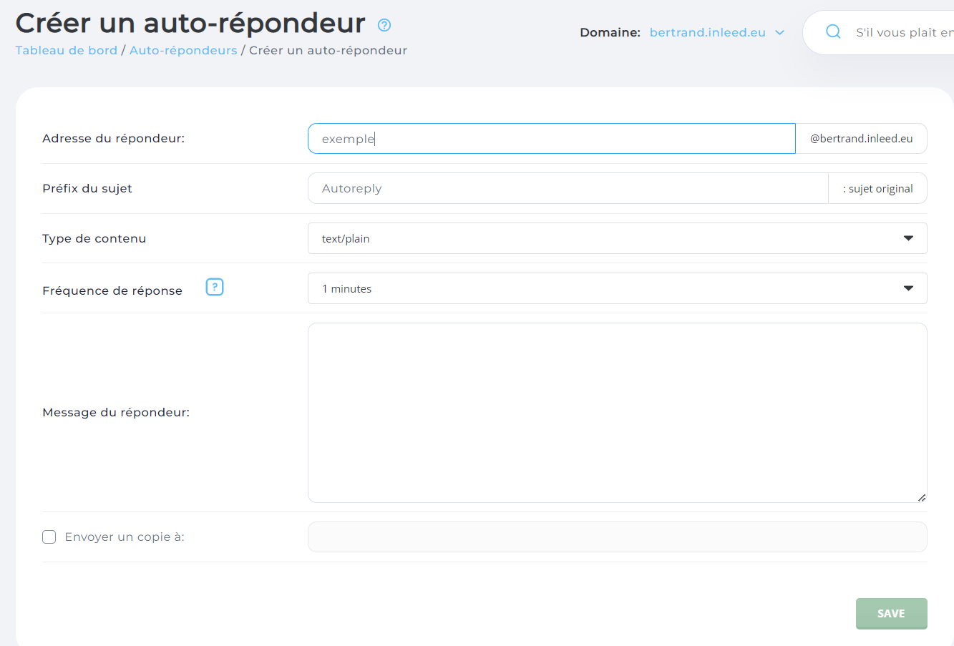Click the Préfix du sujet Autoreply field
The height and width of the screenshot is (646, 954).
[x=568, y=188]
